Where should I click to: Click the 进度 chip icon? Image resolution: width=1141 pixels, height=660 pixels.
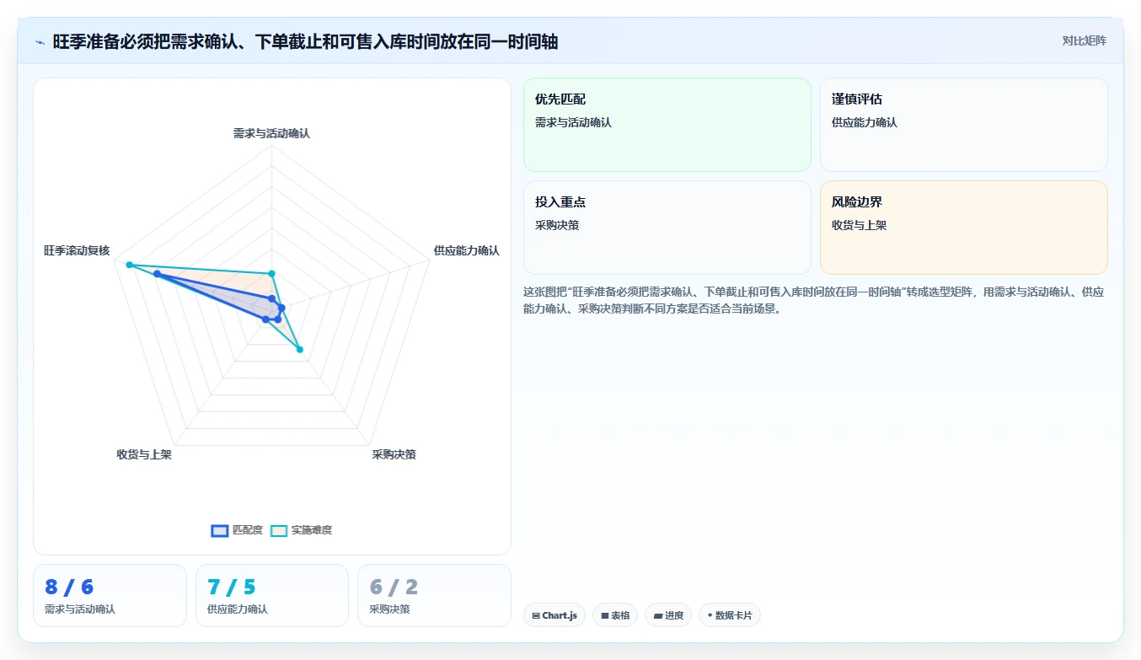(x=658, y=616)
